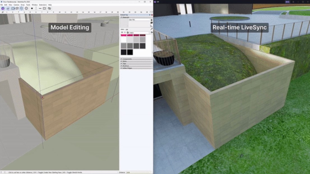
Task: Pick the white material swatch
Action: point(123,40)
